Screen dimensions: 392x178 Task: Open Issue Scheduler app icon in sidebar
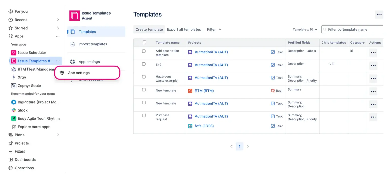click(x=14, y=53)
